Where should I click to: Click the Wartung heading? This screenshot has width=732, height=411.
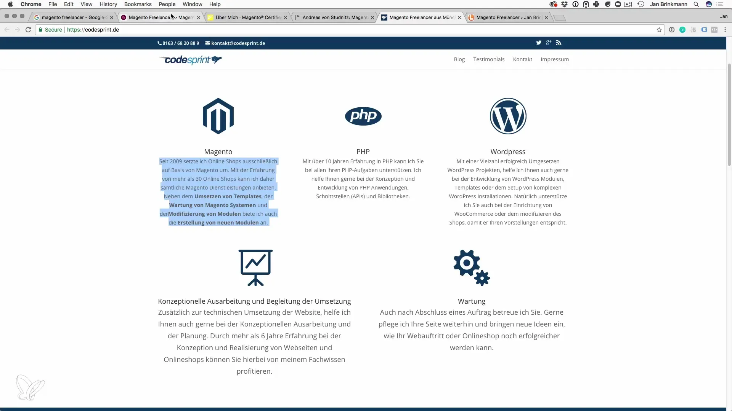(472, 301)
